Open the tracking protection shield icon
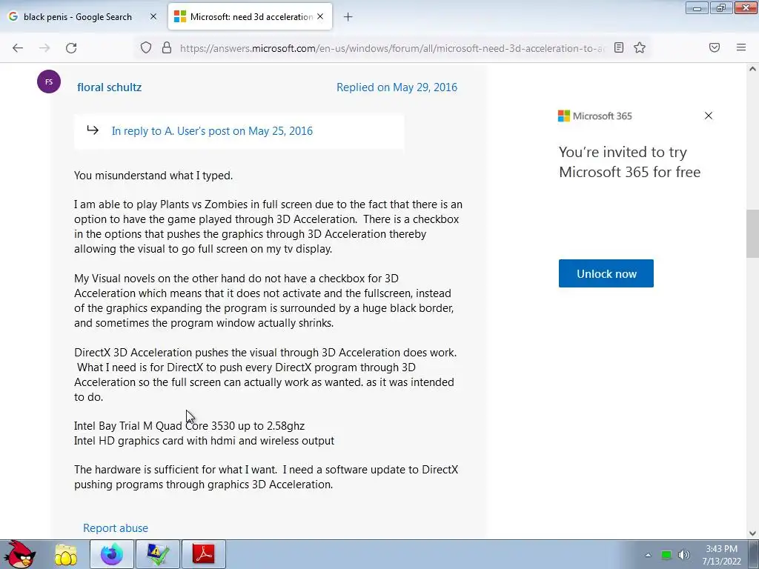 click(x=146, y=47)
